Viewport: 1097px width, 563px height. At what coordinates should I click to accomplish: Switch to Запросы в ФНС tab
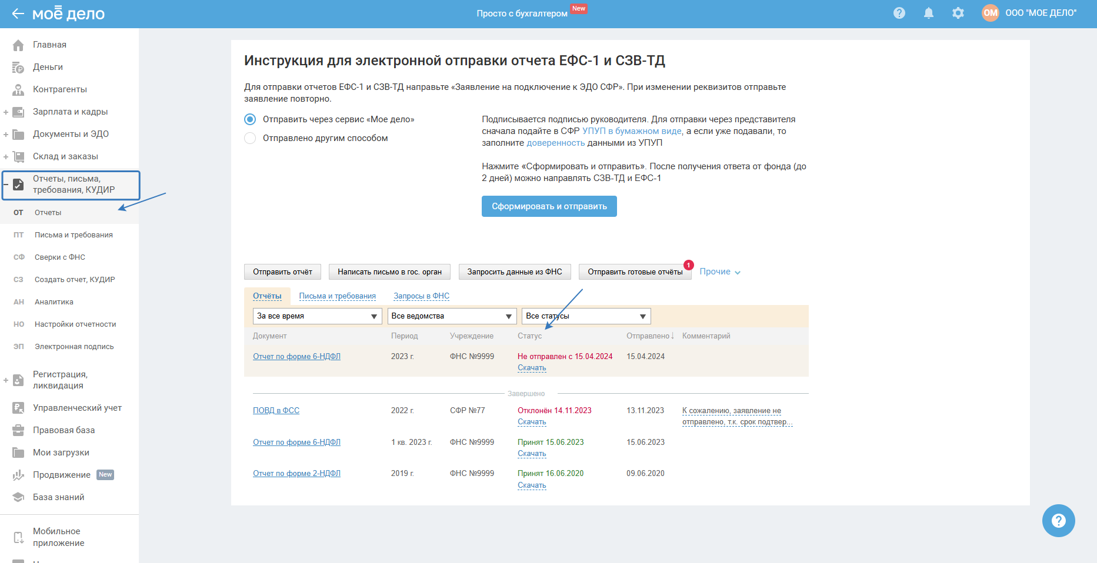click(x=421, y=296)
